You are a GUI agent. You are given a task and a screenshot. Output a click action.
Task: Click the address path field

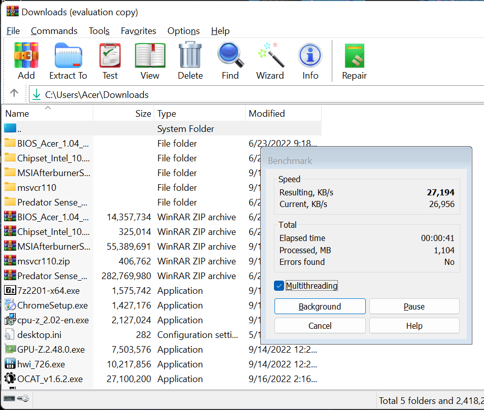coord(256,94)
